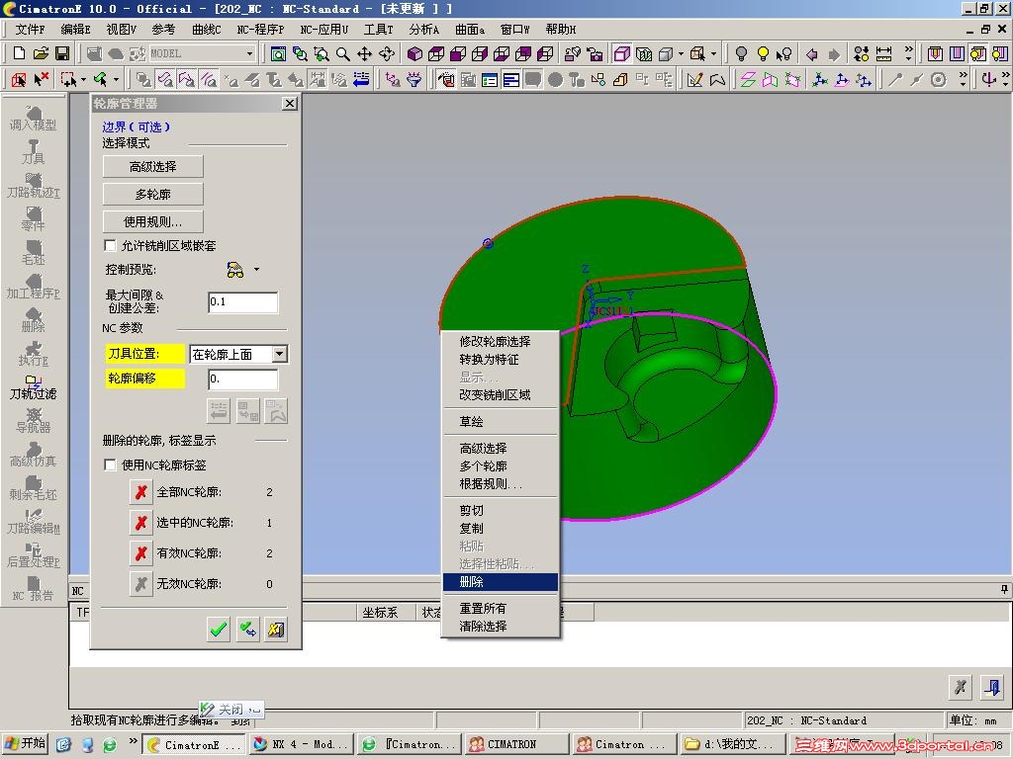The height and width of the screenshot is (759, 1013).
Task: Click the control preview glasses icon
Action: click(235, 270)
